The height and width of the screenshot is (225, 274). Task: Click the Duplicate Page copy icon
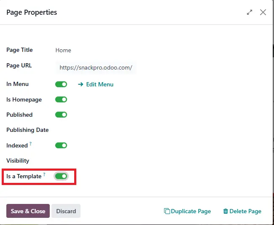[167, 211]
